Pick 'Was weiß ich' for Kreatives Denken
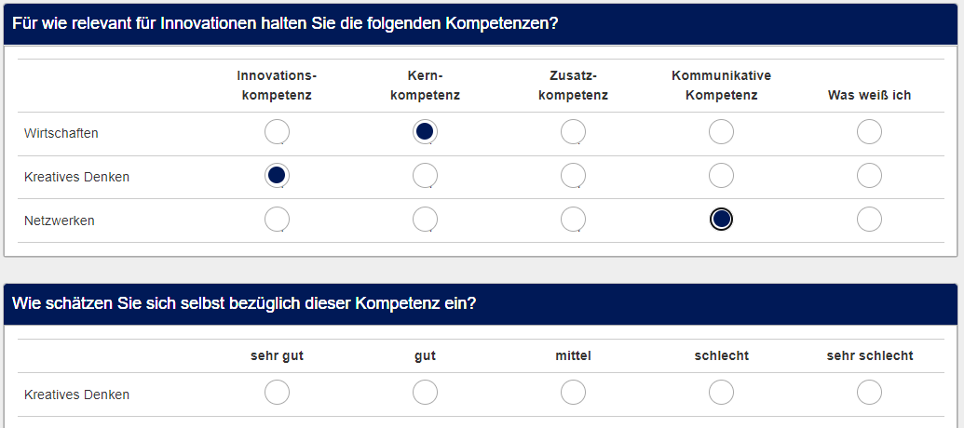Viewport: 964px width, 428px height. pyautogui.click(x=869, y=175)
